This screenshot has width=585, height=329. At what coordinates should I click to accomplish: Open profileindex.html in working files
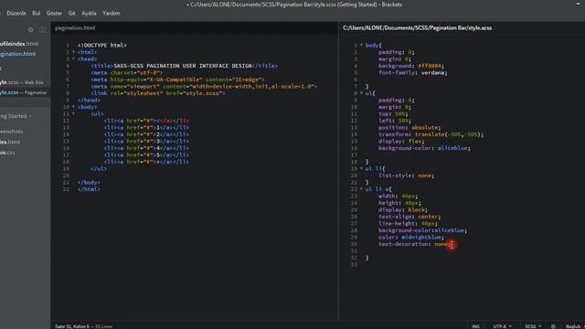[x=19, y=44]
